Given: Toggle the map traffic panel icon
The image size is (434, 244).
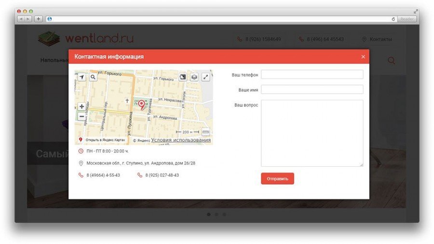Looking at the screenshot, I should click(182, 77).
